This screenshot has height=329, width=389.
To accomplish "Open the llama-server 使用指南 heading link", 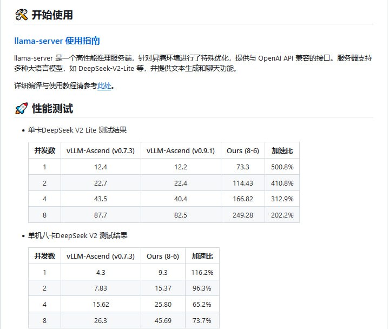I will (x=57, y=41).
